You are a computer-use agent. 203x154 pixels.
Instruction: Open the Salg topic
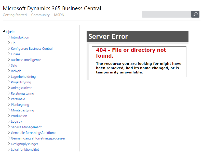point(14,66)
